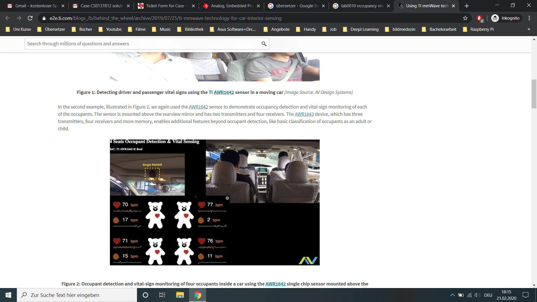Open File Explorer from the taskbar
The width and height of the screenshot is (537, 302).
[x=180, y=295]
